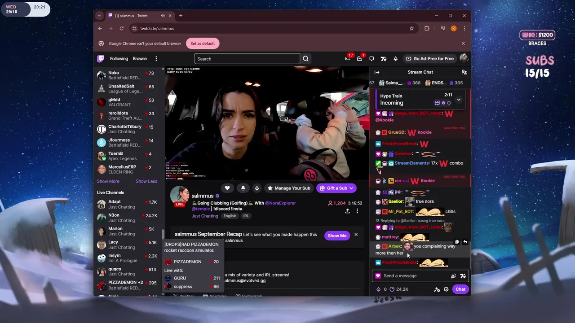Viewport: 575px width, 323px height.
Task: Dismiss the default browser infobar
Action: 463,44
